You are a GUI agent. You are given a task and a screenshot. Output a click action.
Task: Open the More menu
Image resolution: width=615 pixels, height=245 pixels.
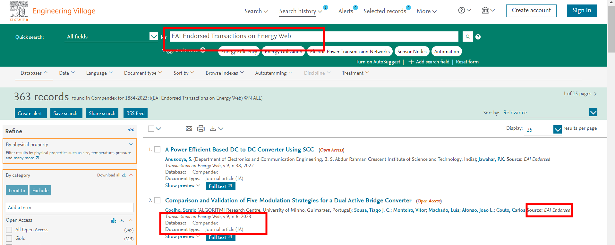click(427, 11)
